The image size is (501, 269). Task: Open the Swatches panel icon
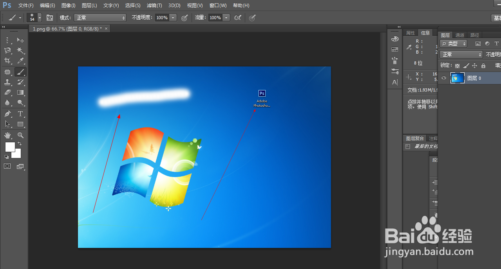click(395, 50)
